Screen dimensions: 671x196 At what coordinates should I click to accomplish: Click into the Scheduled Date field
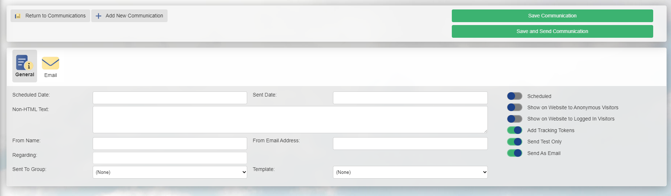click(x=170, y=98)
